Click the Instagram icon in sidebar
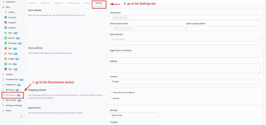Image resolution: width=266 pixels, height=125 pixels. tap(6, 23)
